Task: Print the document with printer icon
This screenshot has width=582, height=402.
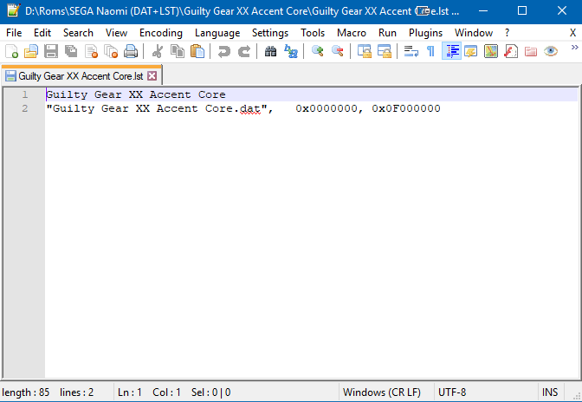Action: tap(131, 51)
